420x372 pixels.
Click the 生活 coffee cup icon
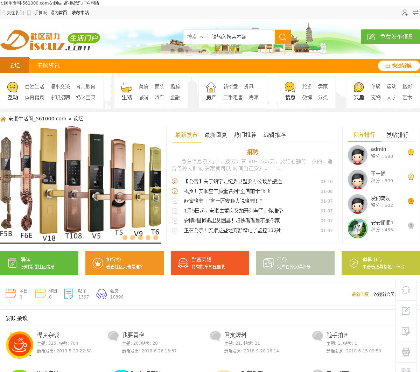pos(126,87)
